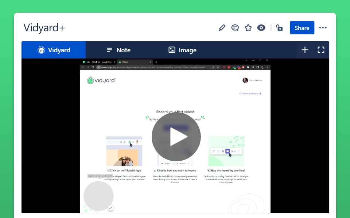The image size is (350, 218).
Task: Add a new tab with plus icon
Action: tap(305, 50)
